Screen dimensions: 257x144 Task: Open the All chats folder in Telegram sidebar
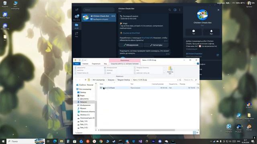point(77,18)
